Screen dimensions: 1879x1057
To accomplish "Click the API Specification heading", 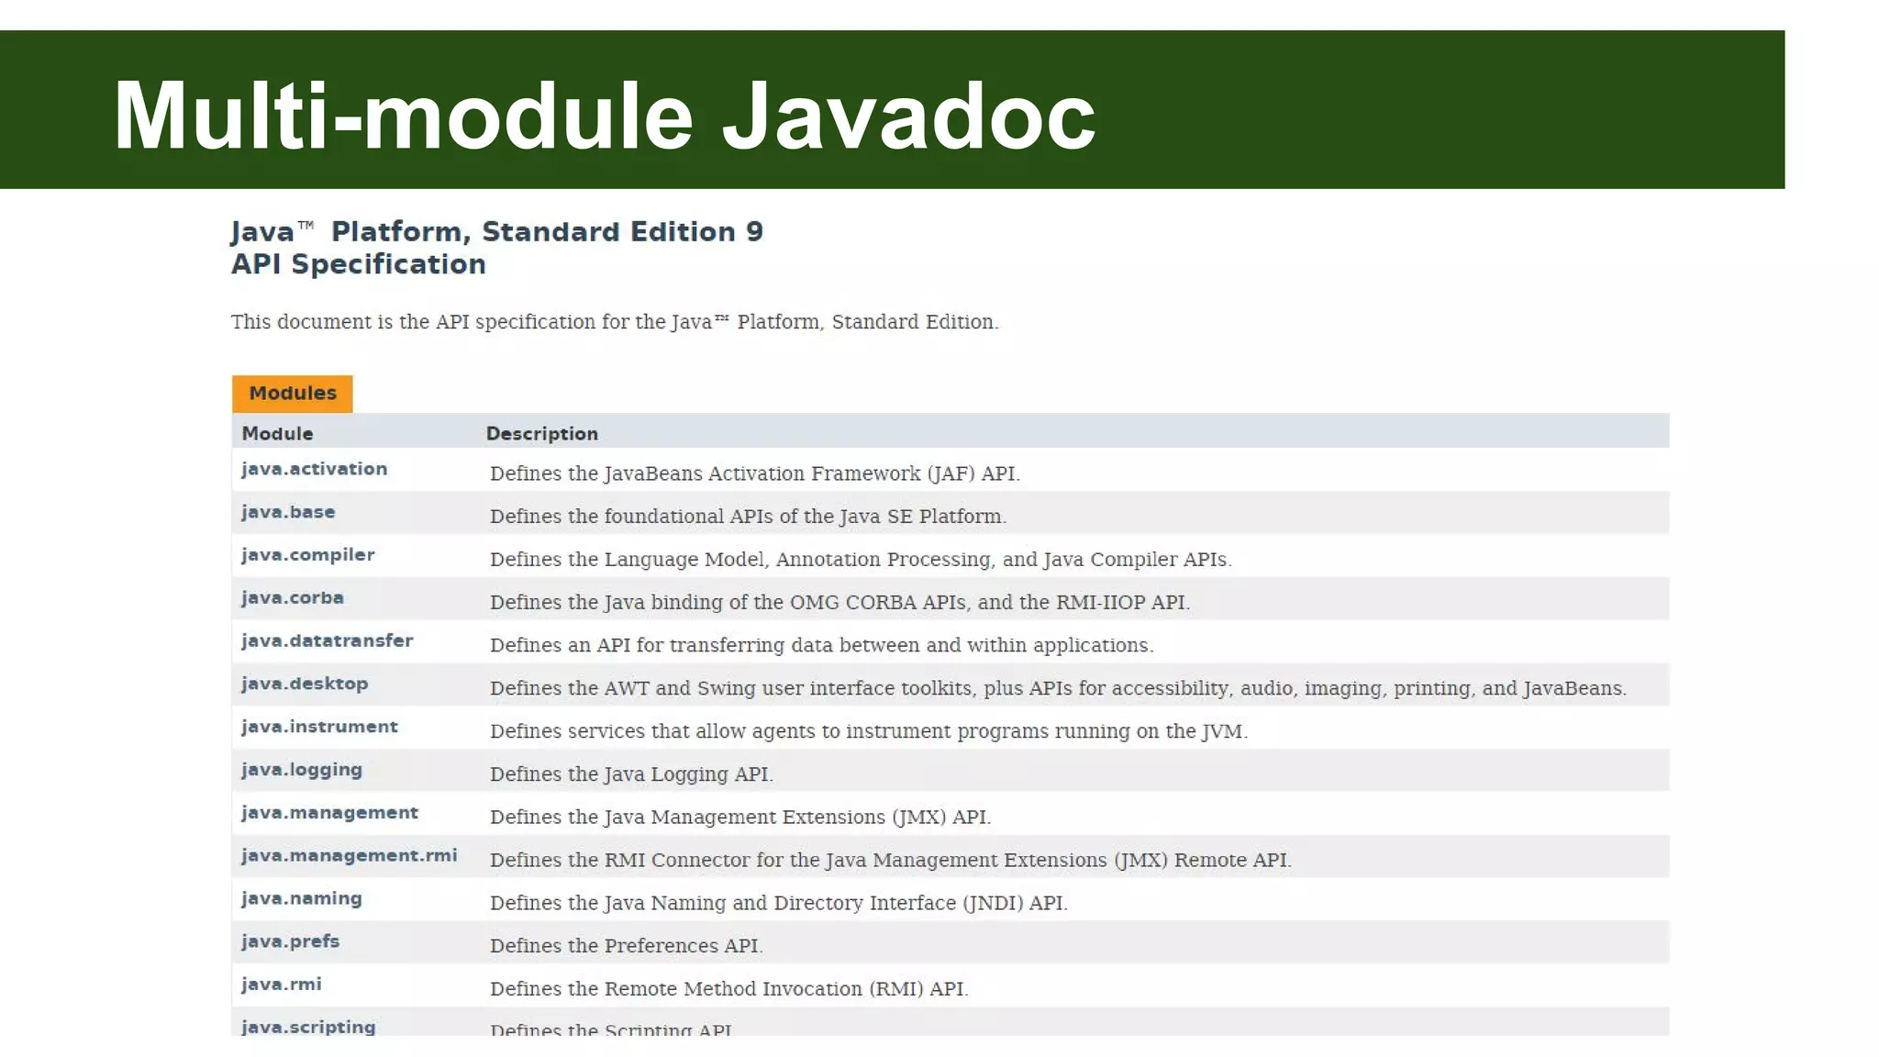I will click(x=358, y=264).
